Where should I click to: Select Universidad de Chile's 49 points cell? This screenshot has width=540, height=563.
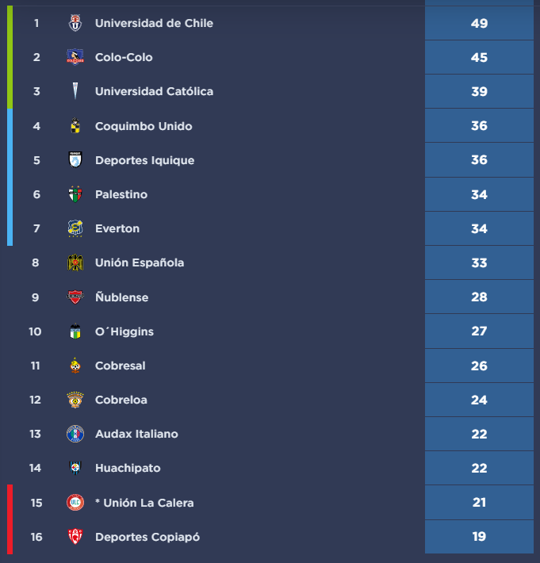coord(479,23)
